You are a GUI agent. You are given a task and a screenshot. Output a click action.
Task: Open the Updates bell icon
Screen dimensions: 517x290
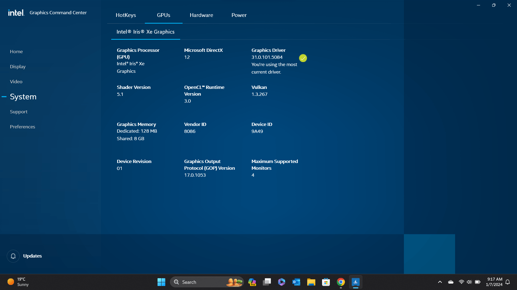[x=13, y=256]
